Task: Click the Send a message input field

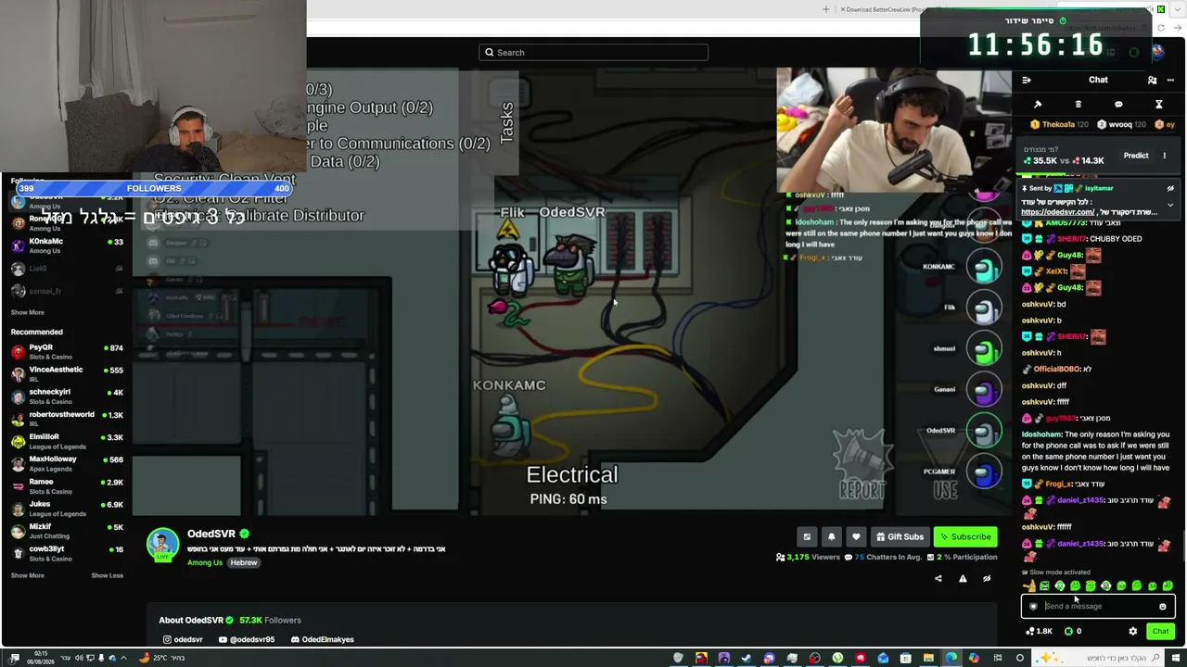Action: [x=1098, y=607]
